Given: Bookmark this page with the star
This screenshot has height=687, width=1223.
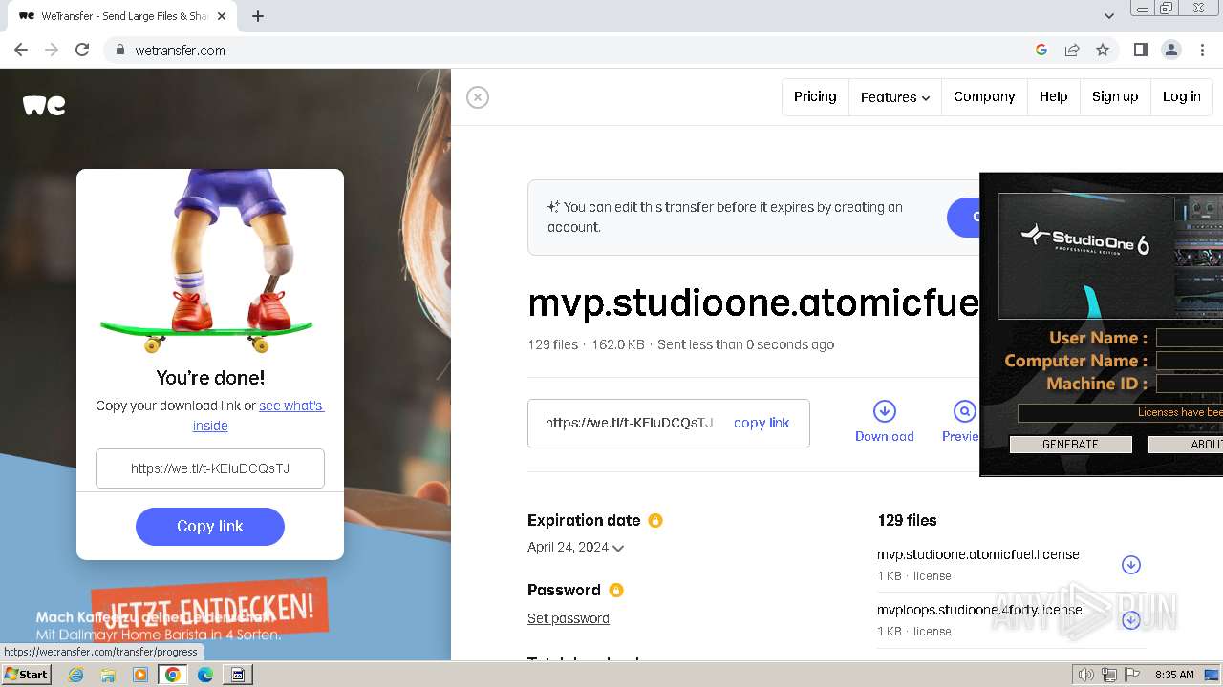Looking at the screenshot, I should pyautogui.click(x=1103, y=50).
